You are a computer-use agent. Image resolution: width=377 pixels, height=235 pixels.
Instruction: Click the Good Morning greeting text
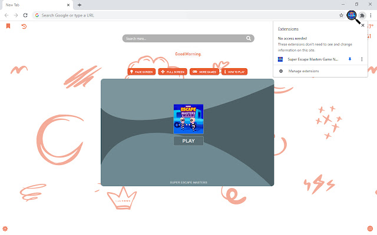[x=188, y=54]
